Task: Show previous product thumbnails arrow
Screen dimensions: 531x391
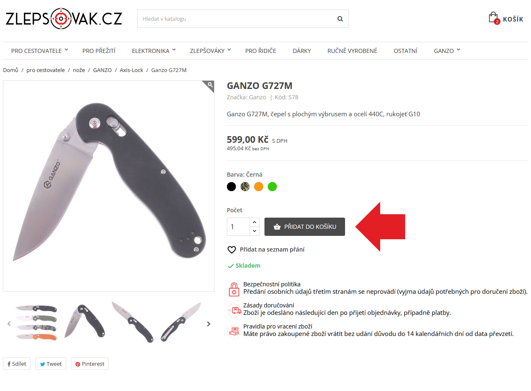Action: point(9,324)
